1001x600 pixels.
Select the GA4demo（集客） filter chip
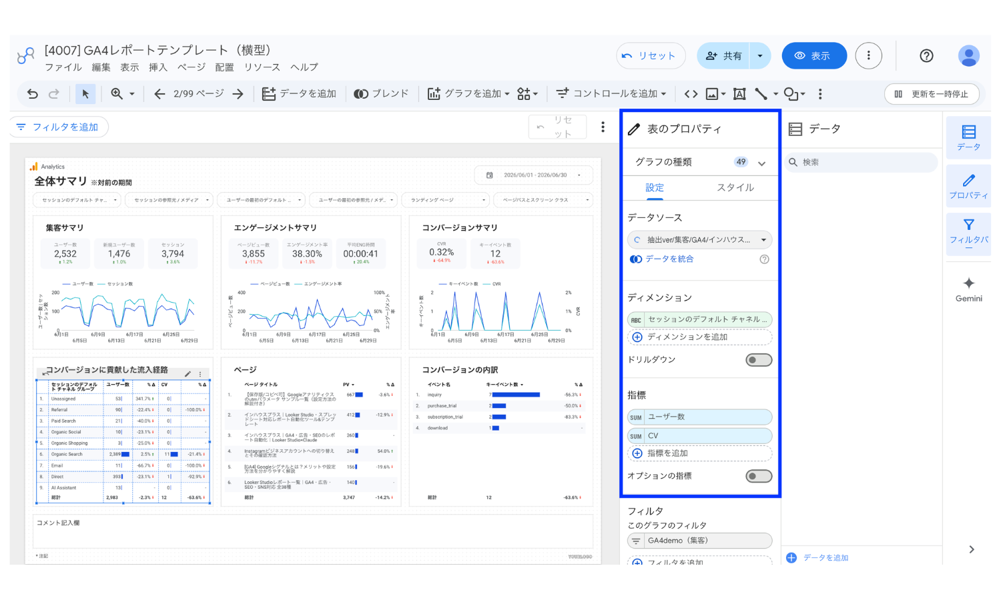click(699, 541)
